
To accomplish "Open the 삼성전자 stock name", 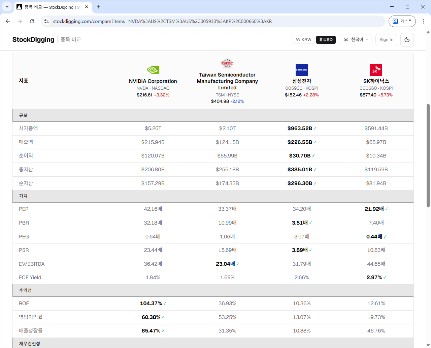I will [302, 81].
